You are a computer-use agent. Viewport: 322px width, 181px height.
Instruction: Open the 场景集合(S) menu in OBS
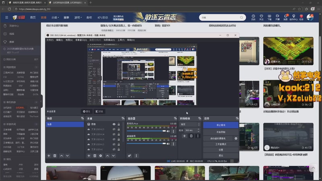click(109, 40)
